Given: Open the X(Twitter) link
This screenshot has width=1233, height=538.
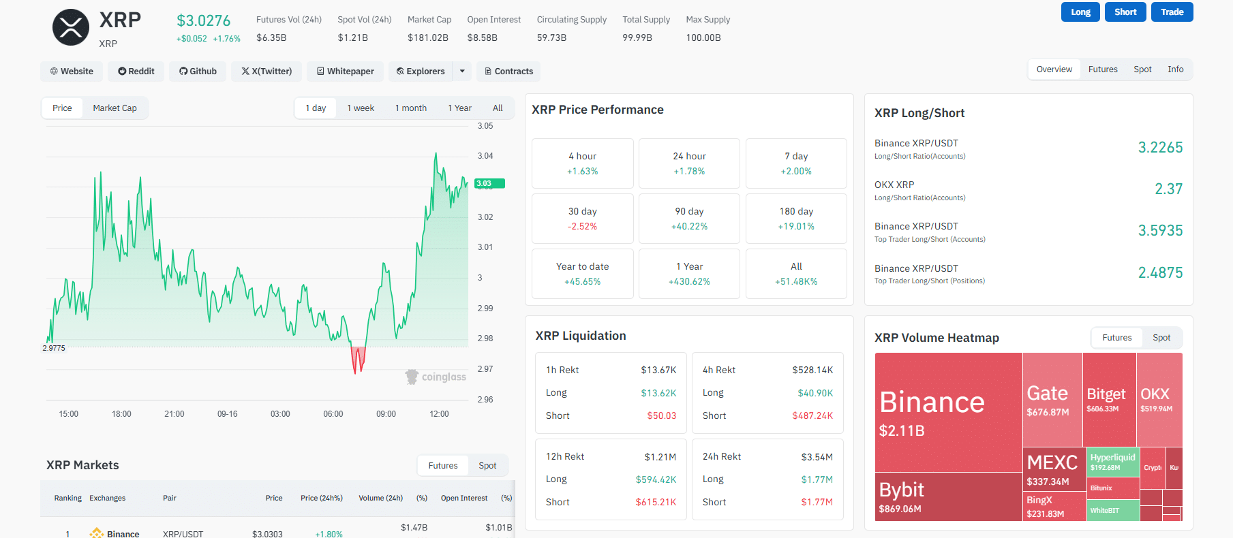Looking at the screenshot, I should tap(267, 71).
